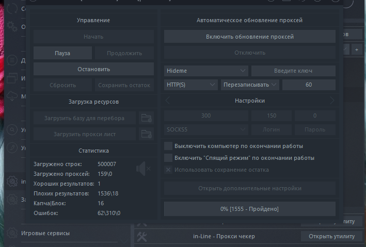The height and width of the screenshot is (247, 366).
Task: Click the left arrow in Настройки header
Action: [x=168, y=101]
